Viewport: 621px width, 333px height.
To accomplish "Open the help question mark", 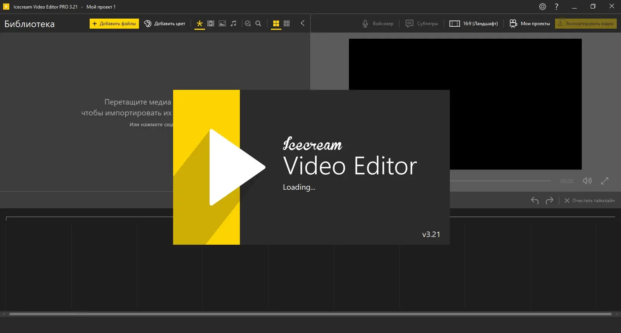I will 557,7.
